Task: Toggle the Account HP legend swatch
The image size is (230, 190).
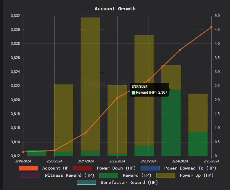Action: pos(28,168)
